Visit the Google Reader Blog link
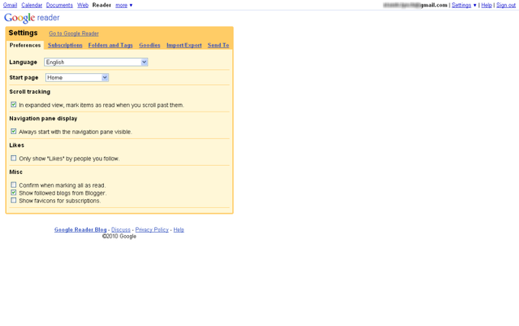This screenshot has height=326, width=519. 80,230
